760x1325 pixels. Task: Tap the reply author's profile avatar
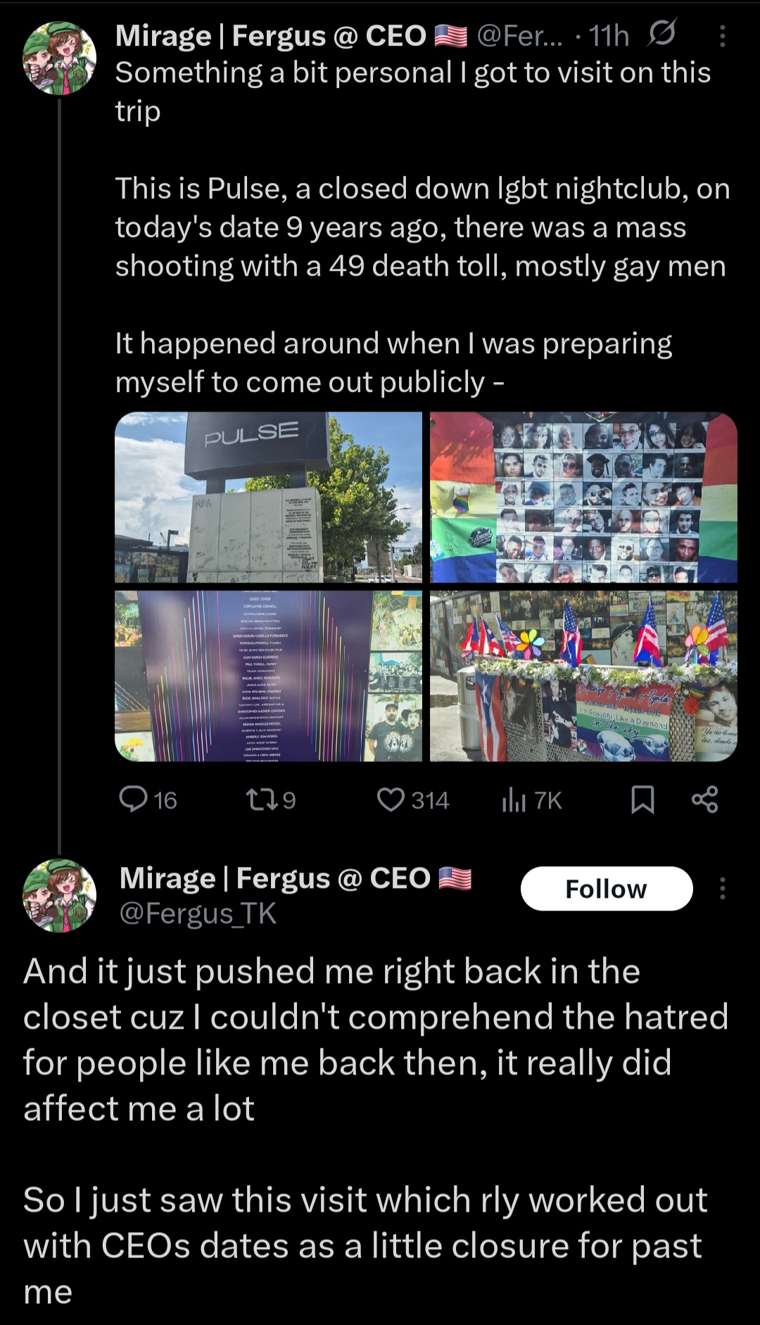(60, 895)
